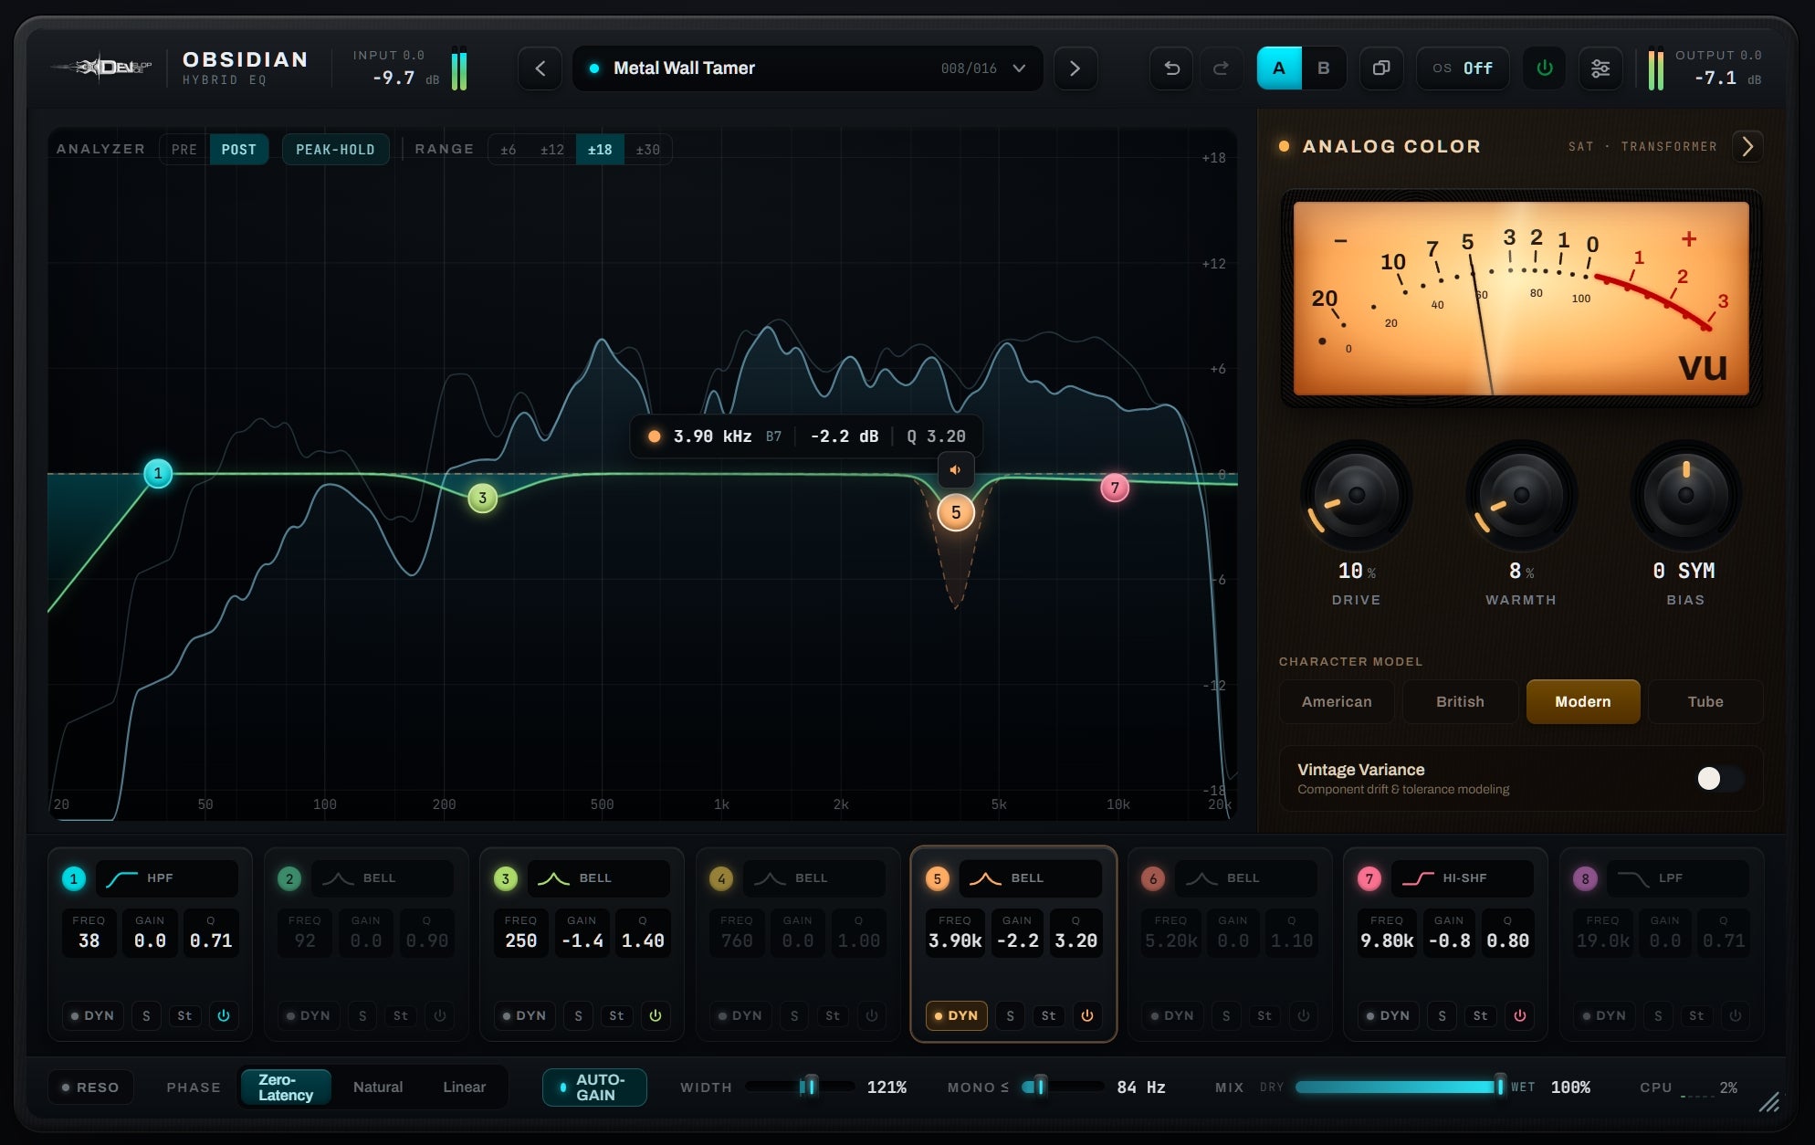Choose the Zero-Latency phase mode
The width and height of the screenshot is (1815, 1145).
click(x=286, y=1087)
